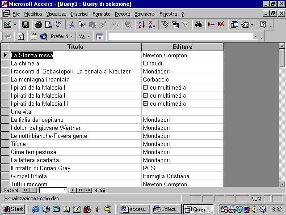
Task: Go to next record navigation button
Action: [72, 190]
